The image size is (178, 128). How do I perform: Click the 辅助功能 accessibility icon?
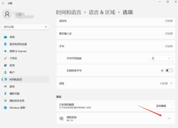click(5, 94)
